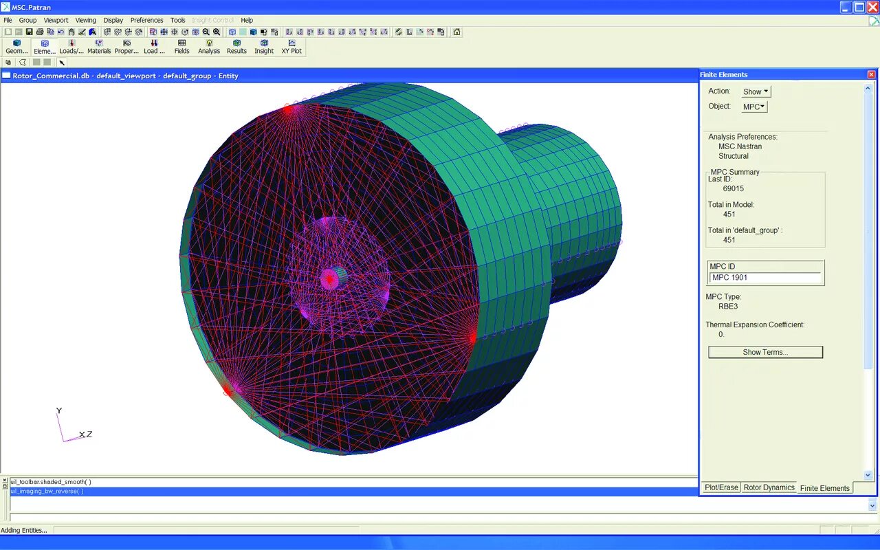Click the MPC ID input field
The image size is (880, 550).
(765, 278)
